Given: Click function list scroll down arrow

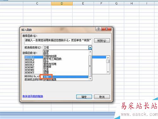Looking at the screenshot, I should (x=108, y=72).
